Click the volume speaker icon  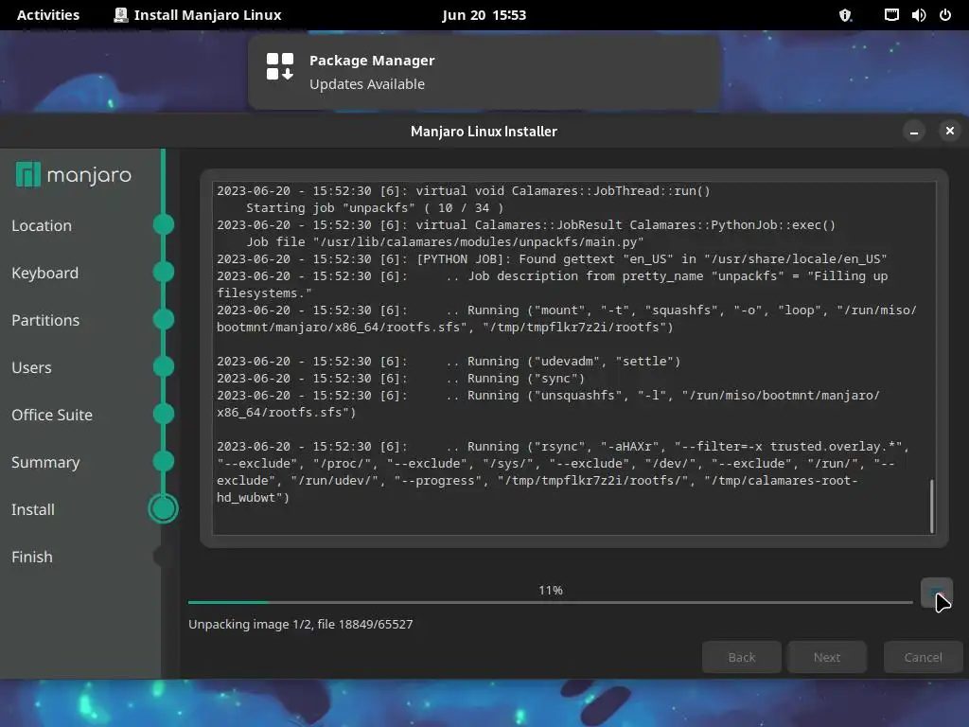click(918, 15)
